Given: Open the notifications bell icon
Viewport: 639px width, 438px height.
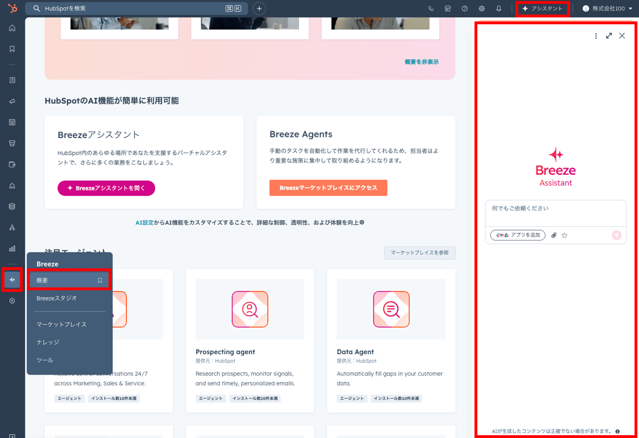Looking at the screenshot, I should 499,8.
